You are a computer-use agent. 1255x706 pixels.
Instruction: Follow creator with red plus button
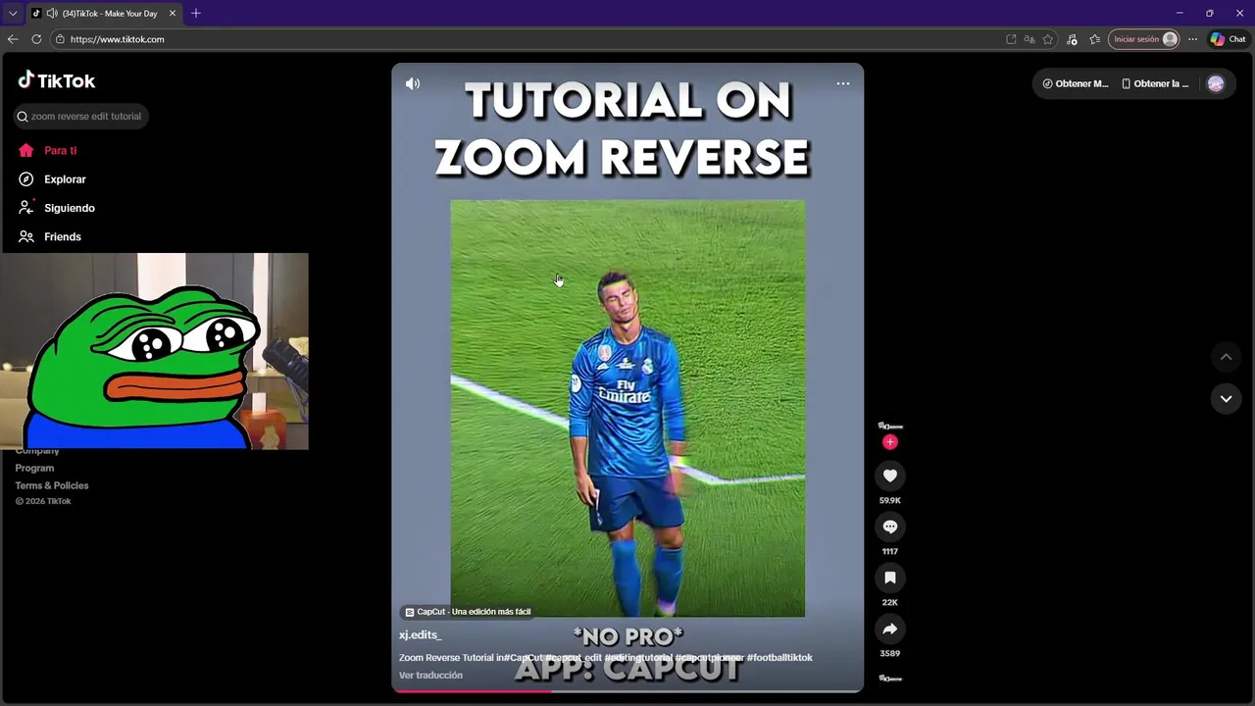(x=889, y=442)
